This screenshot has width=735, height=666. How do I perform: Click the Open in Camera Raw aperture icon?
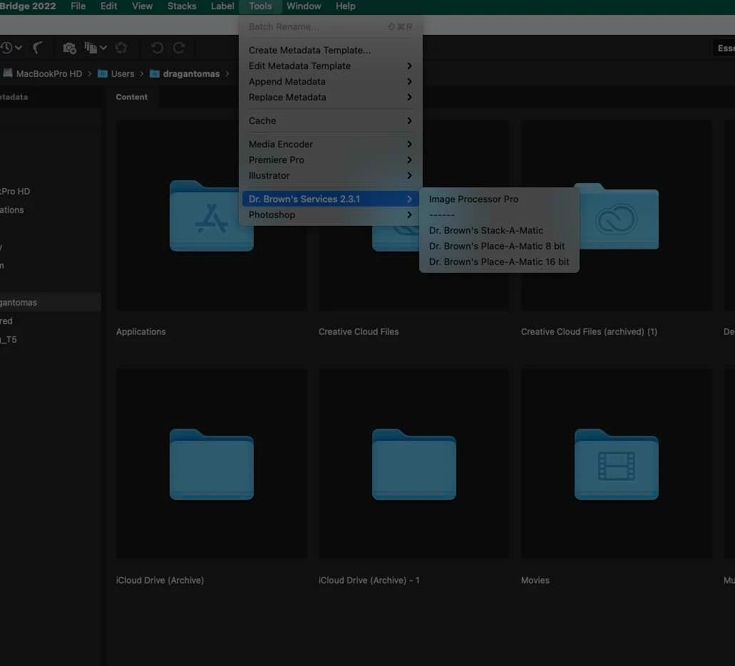[x=121, y=48]
